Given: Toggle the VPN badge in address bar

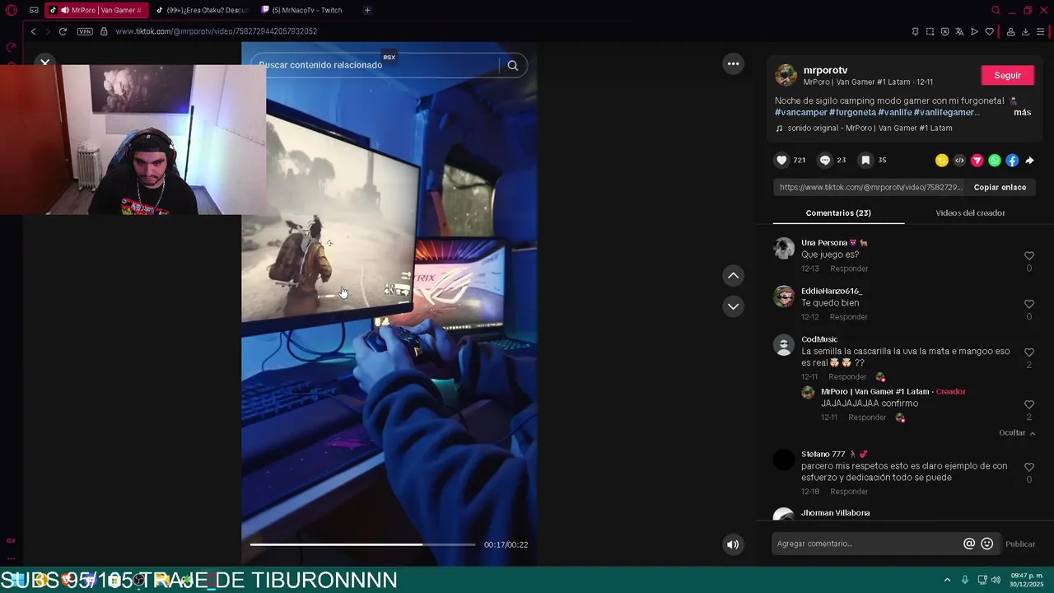Looking at the screenshot, I should point(85,31).
